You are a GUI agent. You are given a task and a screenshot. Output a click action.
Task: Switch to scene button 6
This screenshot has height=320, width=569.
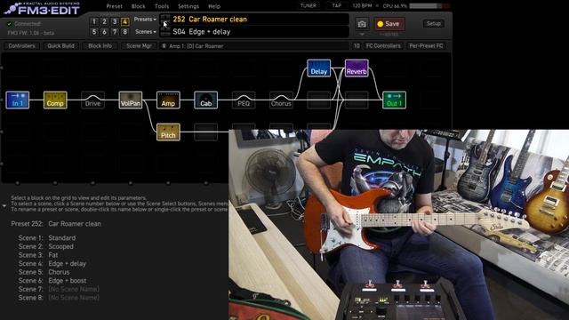pos(104,32)
